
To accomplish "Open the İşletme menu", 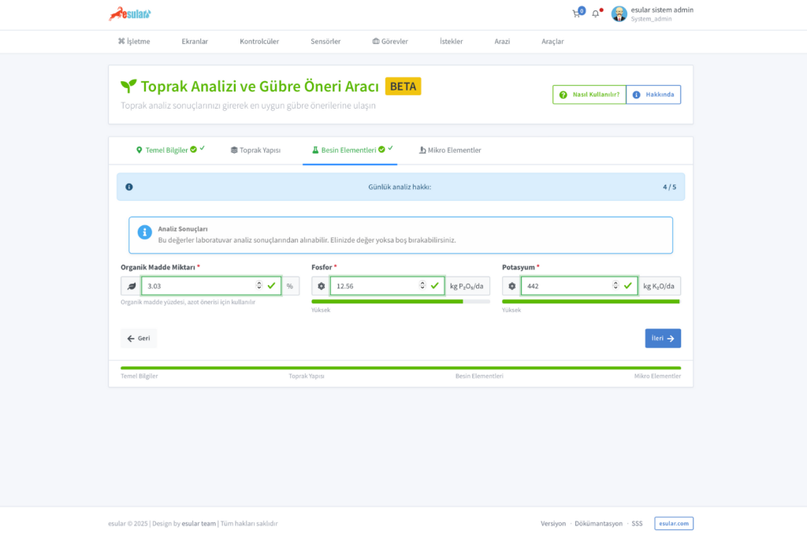I will (x=134, y=41).
